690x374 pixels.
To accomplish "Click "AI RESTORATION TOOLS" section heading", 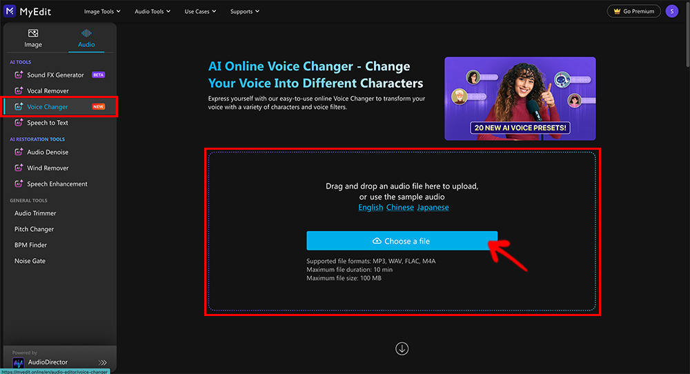I will point(37,139).
